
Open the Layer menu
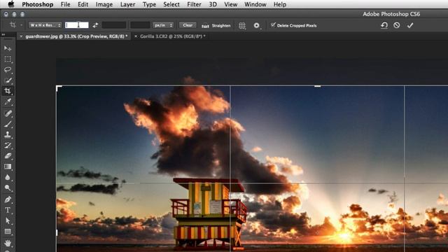point(127,4)
